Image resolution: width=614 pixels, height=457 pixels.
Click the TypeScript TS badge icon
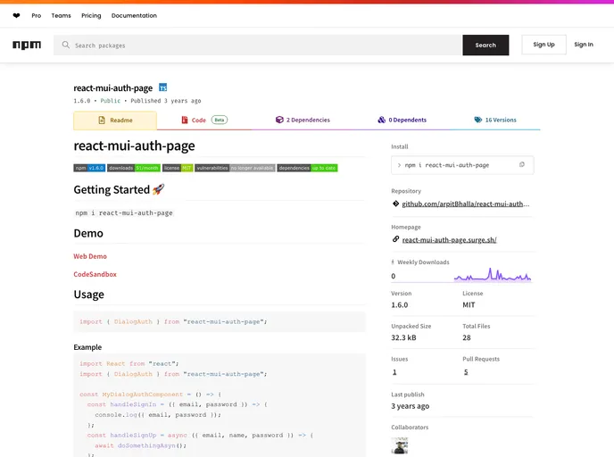pos(163,87)
